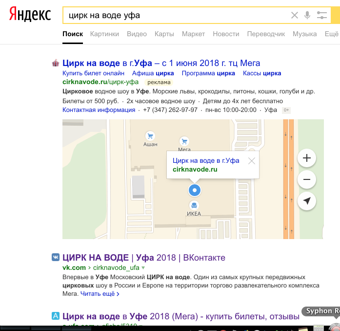Viewport: 340px width, 331px height.
Task: Click the Ашан store map icon
Action: (x=150, y=136)
